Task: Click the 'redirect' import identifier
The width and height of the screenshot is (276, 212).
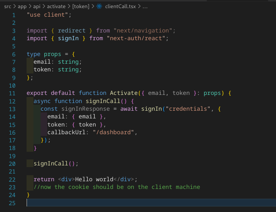Action: click(72, 30)
